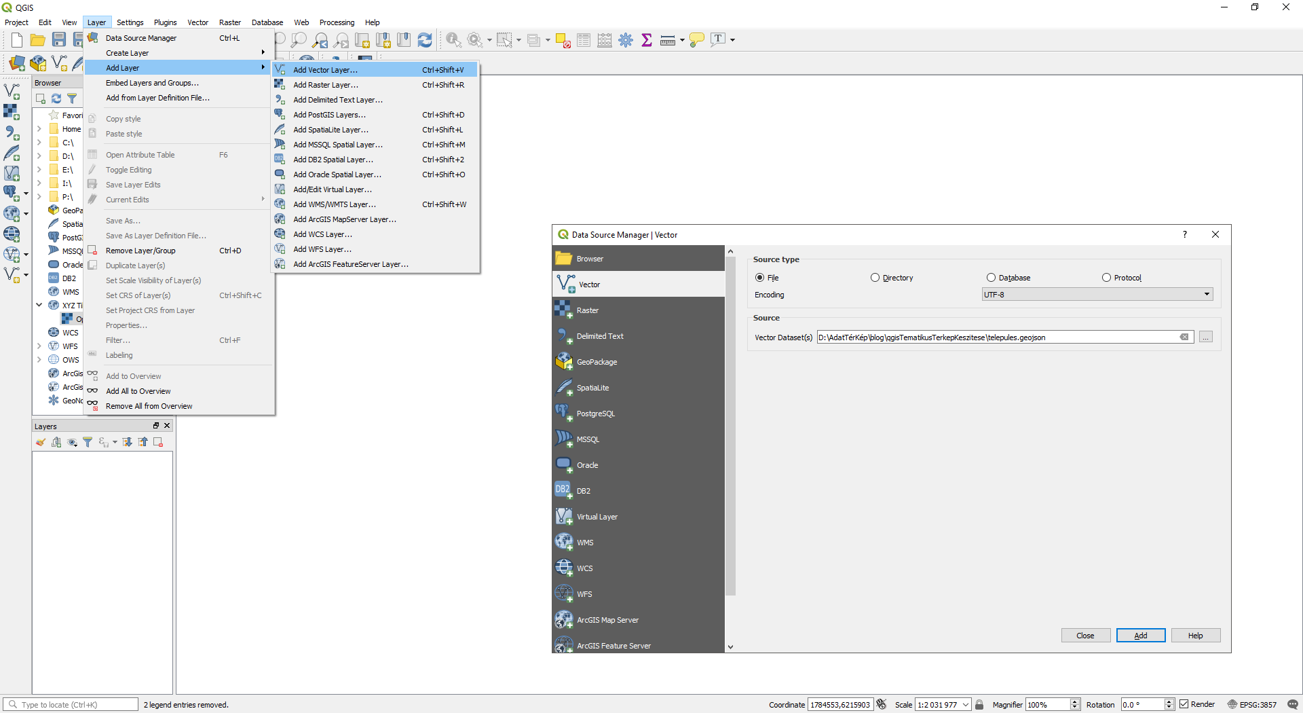Click the Add button in dialog
The height and width of the screenshot is (713, 1303).
click(1141, 636)
